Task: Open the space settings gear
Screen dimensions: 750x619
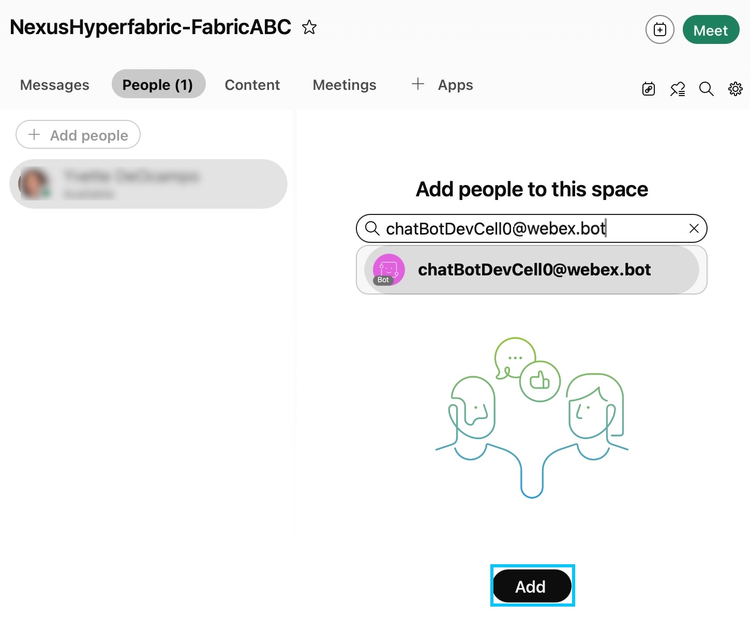Action: [x=735, y=89]
